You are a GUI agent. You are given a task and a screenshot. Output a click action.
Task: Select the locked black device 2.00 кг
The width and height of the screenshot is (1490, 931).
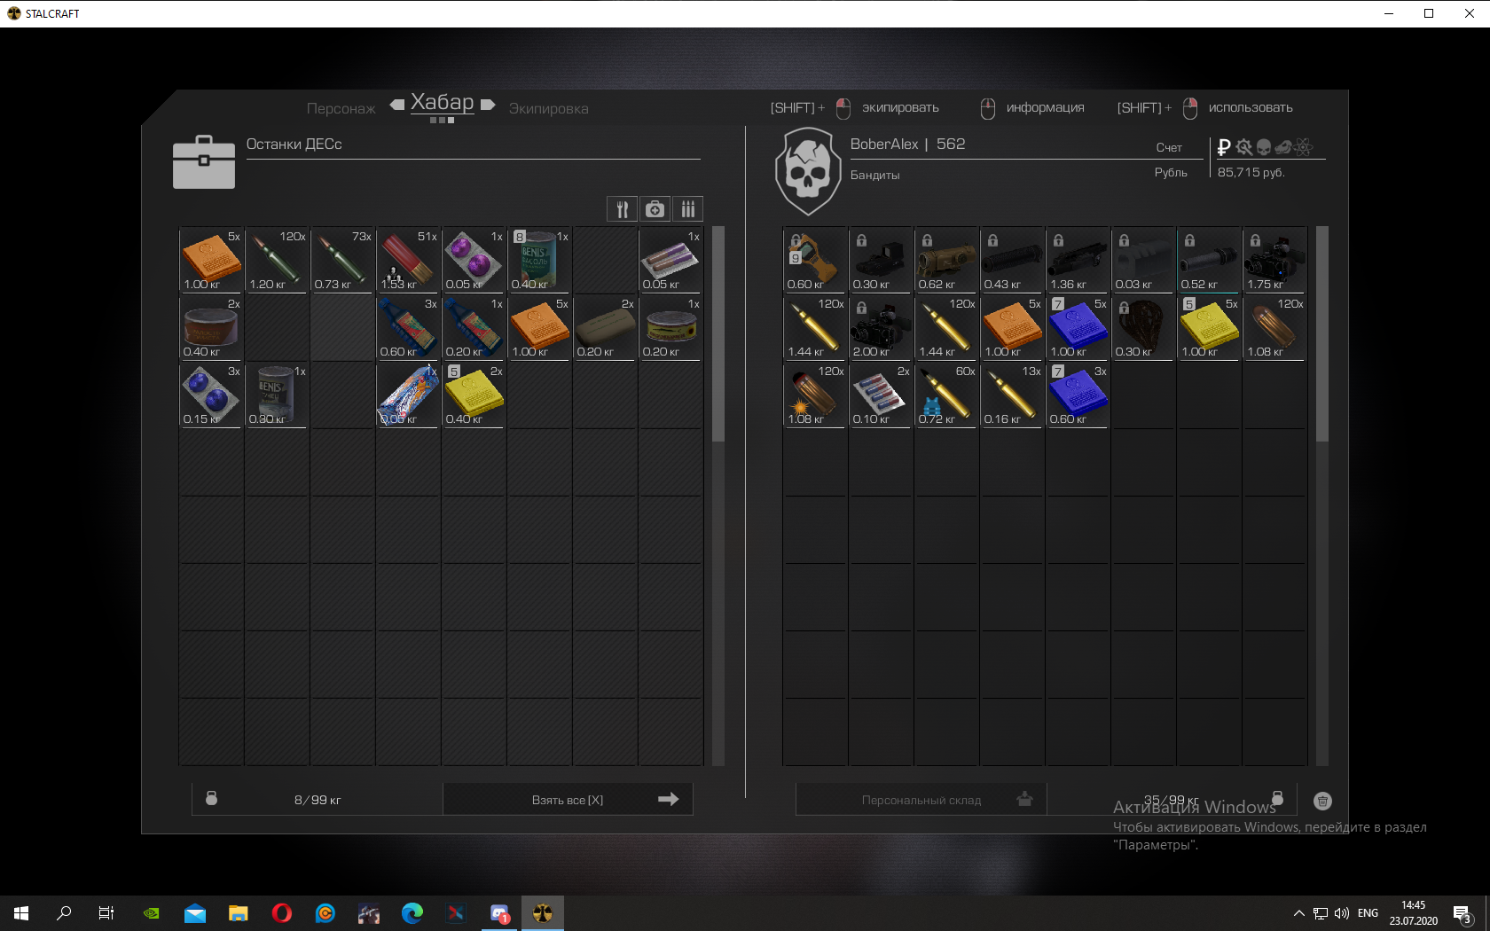tap(881, 327)
